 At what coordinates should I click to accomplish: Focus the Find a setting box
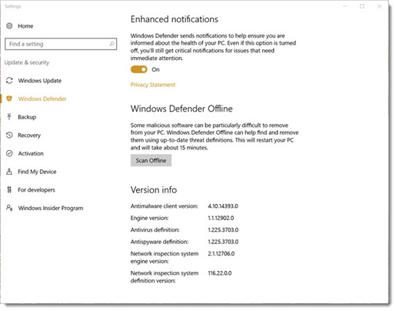click(61, 44)
